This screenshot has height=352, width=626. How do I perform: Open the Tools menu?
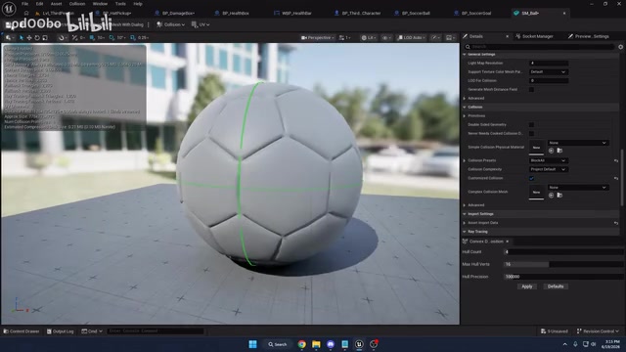(120, 4)
